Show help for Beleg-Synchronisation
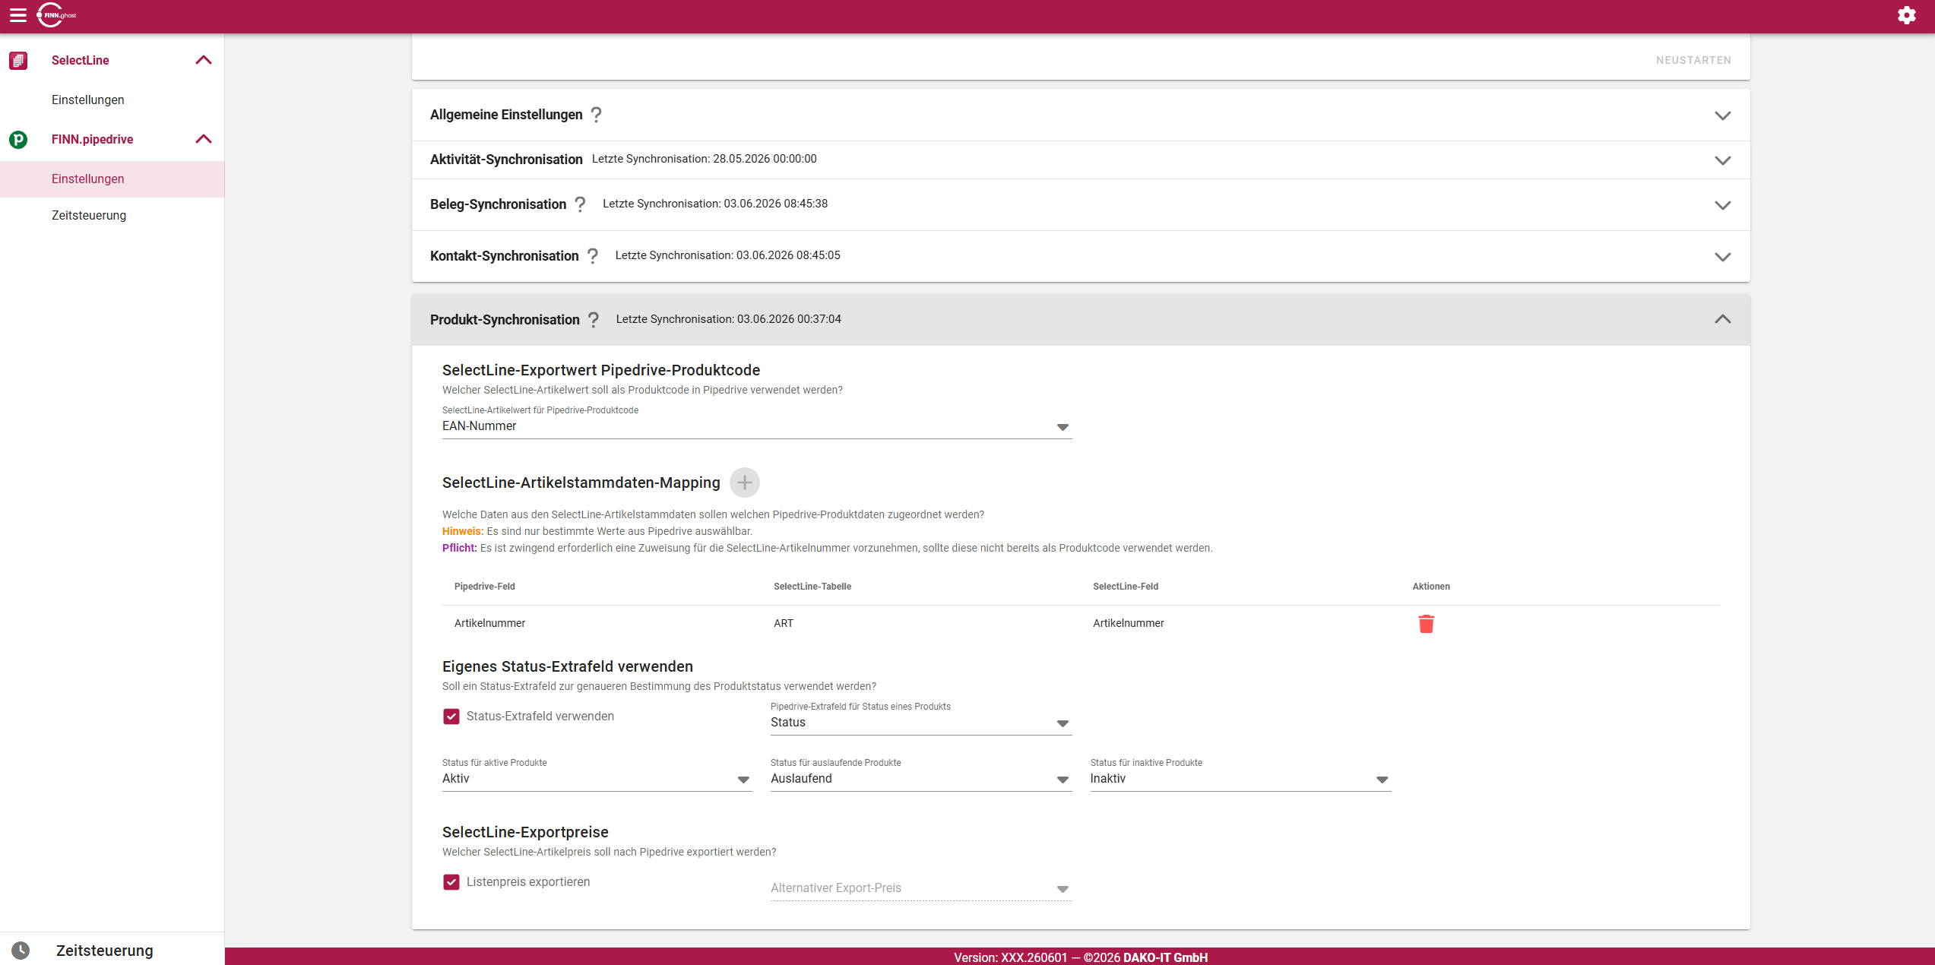 580,204
